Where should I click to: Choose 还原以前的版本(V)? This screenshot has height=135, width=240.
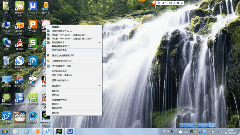tap(74, 80)
